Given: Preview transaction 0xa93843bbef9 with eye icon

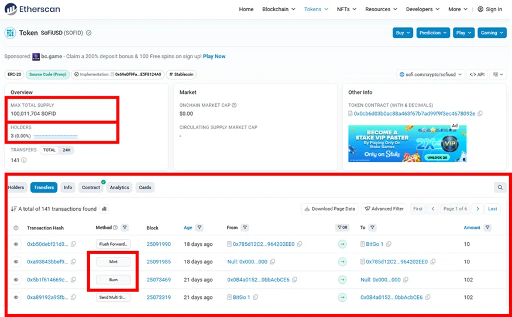Looking at the screenshot, I should click(16, 262).
